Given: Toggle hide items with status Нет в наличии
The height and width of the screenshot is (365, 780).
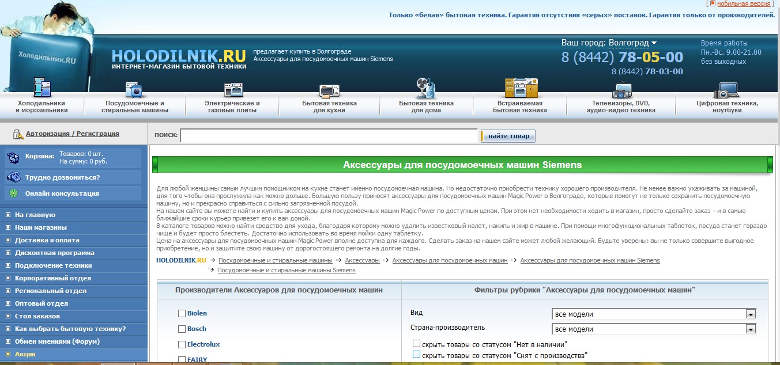Looking at the screenshot, I should pos(416,344).
